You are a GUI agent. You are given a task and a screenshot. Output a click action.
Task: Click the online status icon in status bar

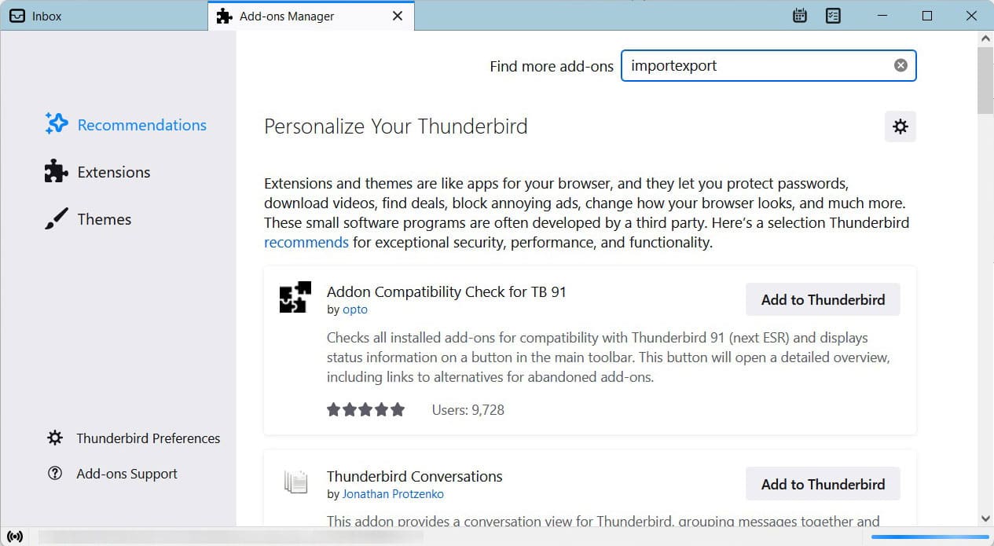pos(16,537)
